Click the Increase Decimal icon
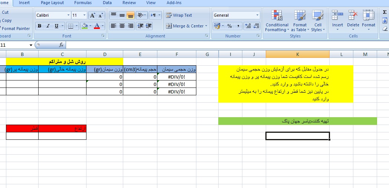This screenshot has height=188, width=389. tap(248, 26)
